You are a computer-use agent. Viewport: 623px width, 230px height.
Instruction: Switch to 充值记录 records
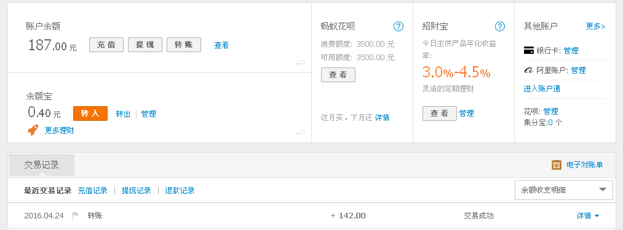point(93,190)
